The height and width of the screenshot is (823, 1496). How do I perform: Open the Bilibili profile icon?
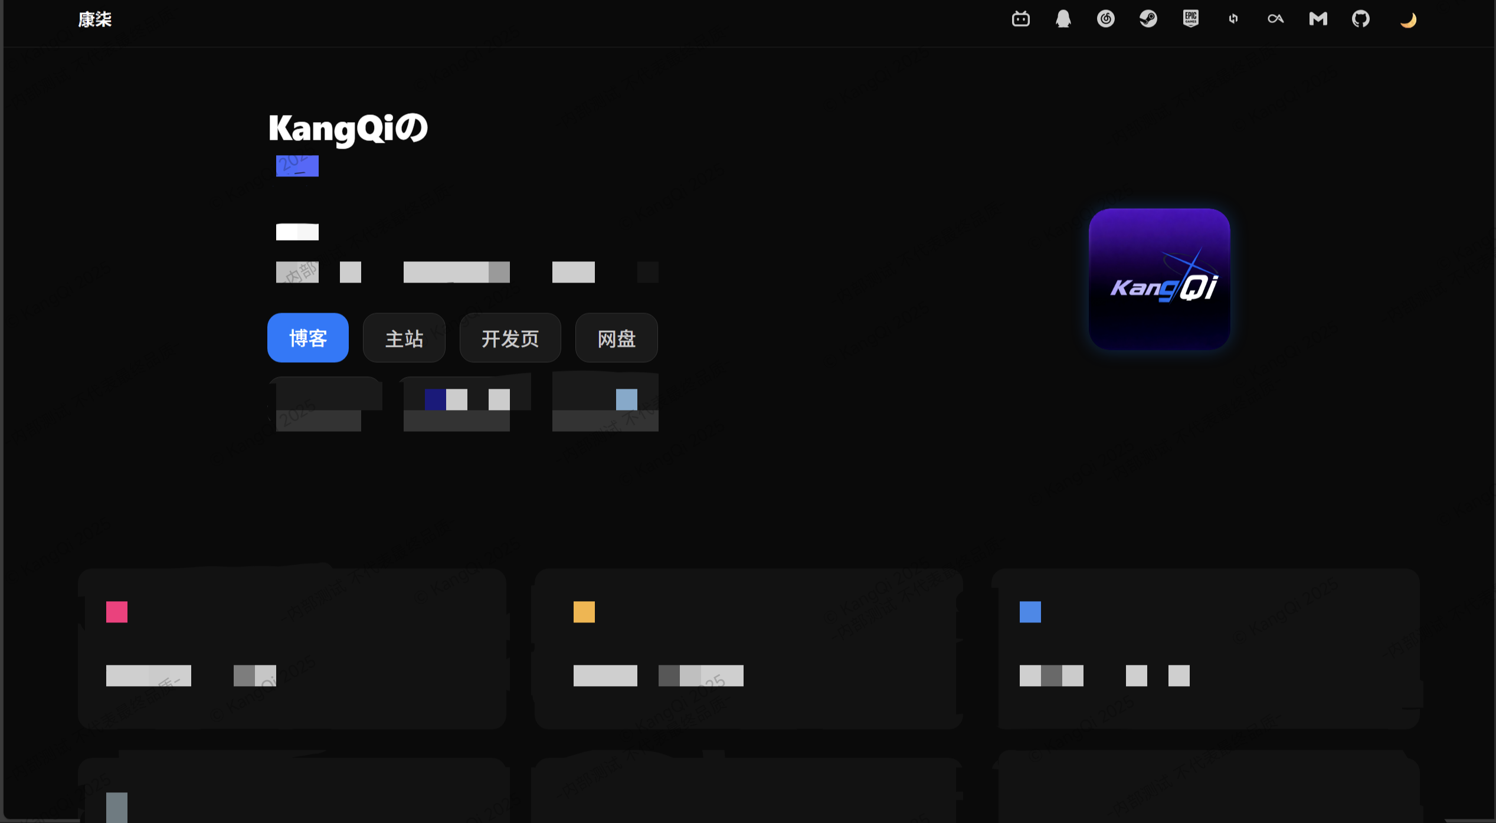pos(1020,19)
